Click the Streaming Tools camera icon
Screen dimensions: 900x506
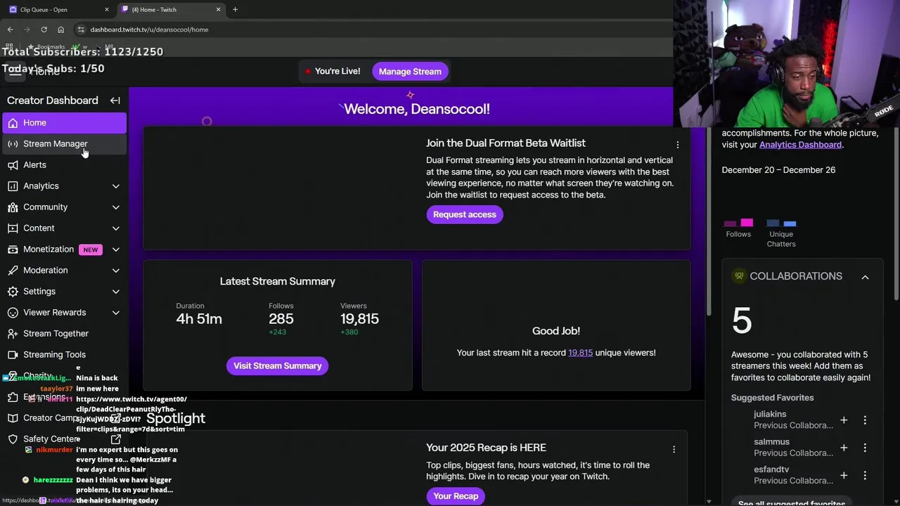coord(13,355)
